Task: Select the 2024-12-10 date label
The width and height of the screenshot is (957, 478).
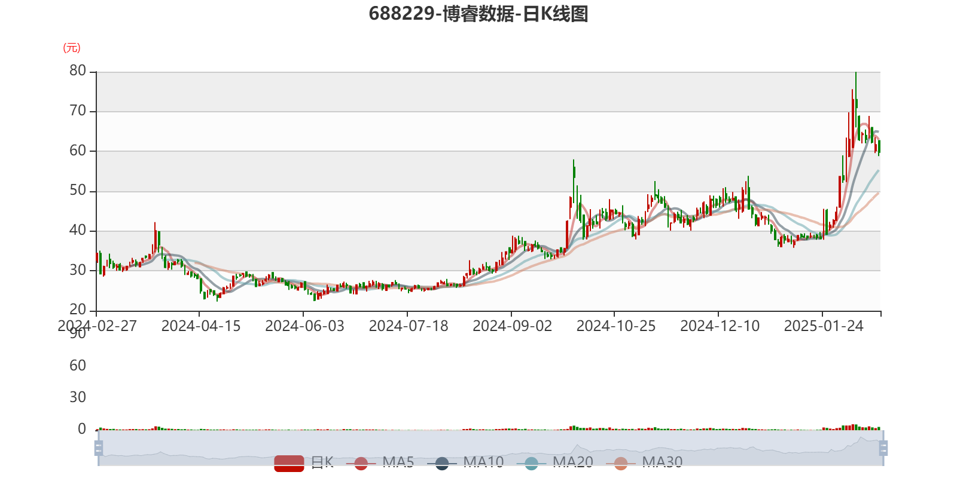Action: coord(720,326)
